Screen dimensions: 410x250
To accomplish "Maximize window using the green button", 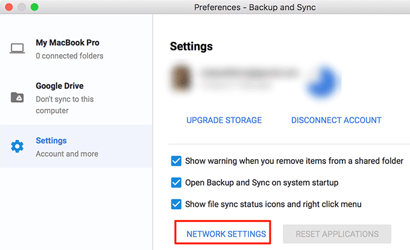I will click(34, 7).
